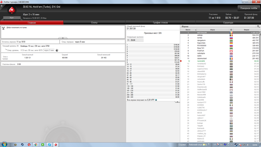
Task: Select player radodajka row
Action: coord(220,53)
